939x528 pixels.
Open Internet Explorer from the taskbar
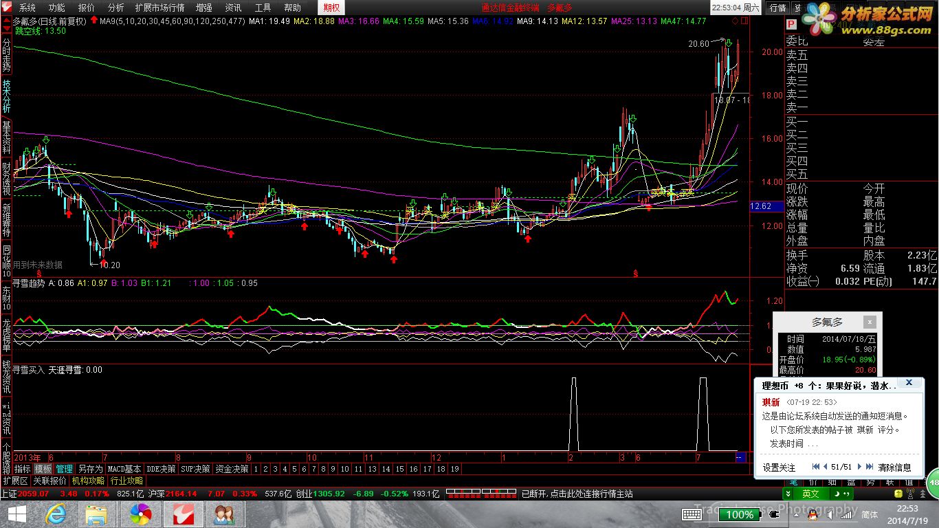click(56, 514)
